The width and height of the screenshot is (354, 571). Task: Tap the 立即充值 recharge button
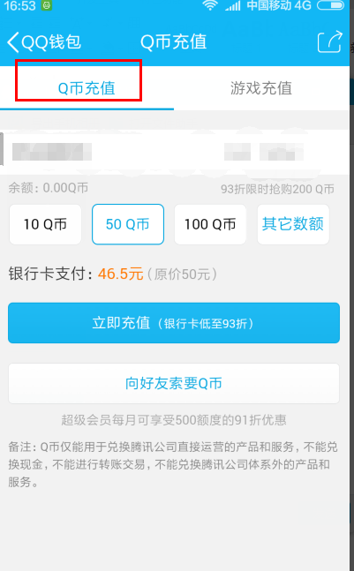(174, 323)
